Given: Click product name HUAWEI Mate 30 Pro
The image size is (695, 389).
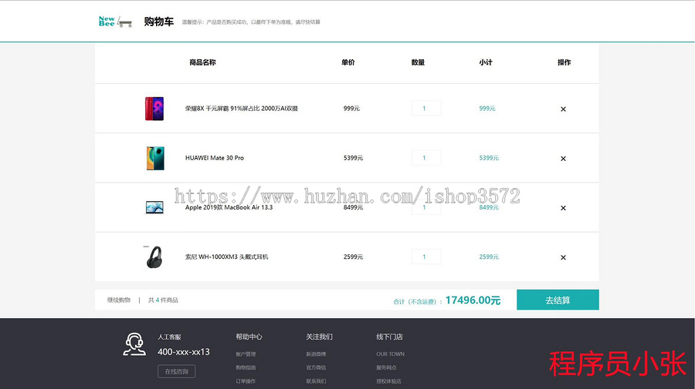Looking at the screenshot, I should pos(215,158).
